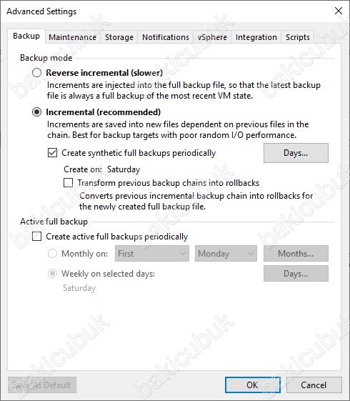
Task: Go to the Notifications tab
Action: click(166, 37)
